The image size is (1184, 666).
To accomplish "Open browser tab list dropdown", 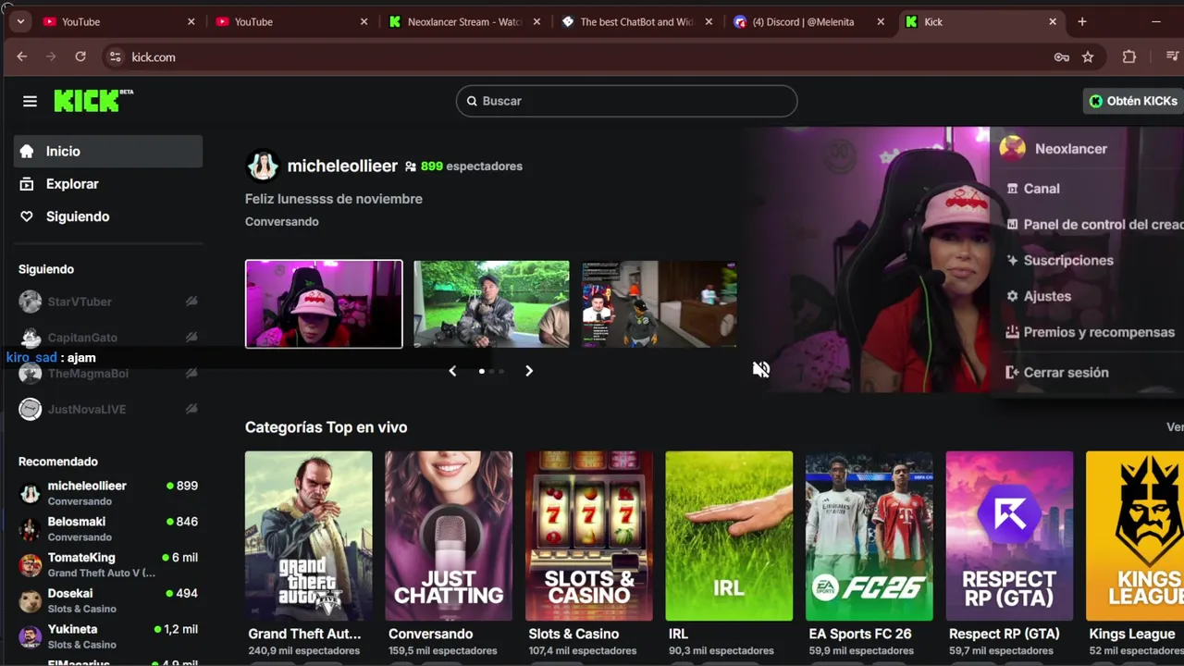I will pyautogui.click(x=19, y=21).
